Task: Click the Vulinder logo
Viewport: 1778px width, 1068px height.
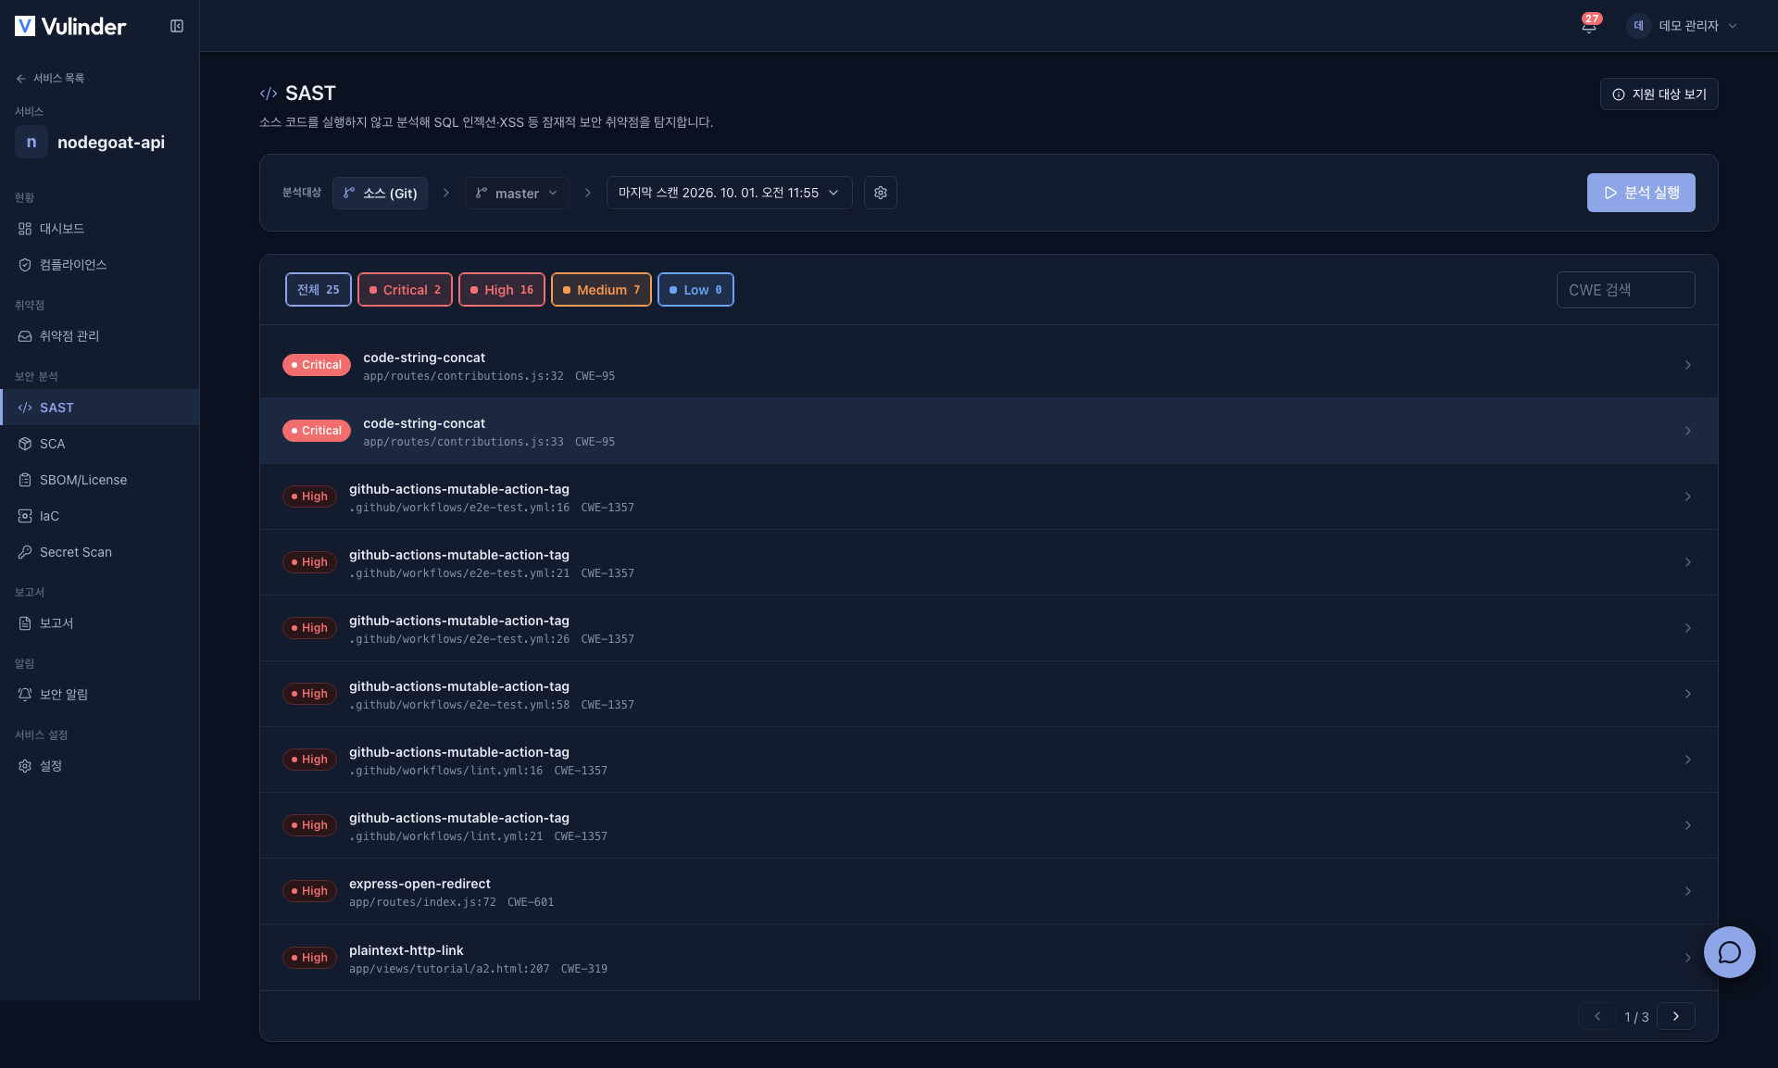Action: [x=70, y=26]
